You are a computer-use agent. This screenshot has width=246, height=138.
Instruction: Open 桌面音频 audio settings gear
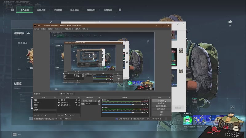[x=147, y=112]
